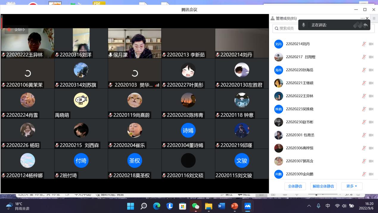Select the 22020314刘苏旗 video tile

click(x=81, y=73)
